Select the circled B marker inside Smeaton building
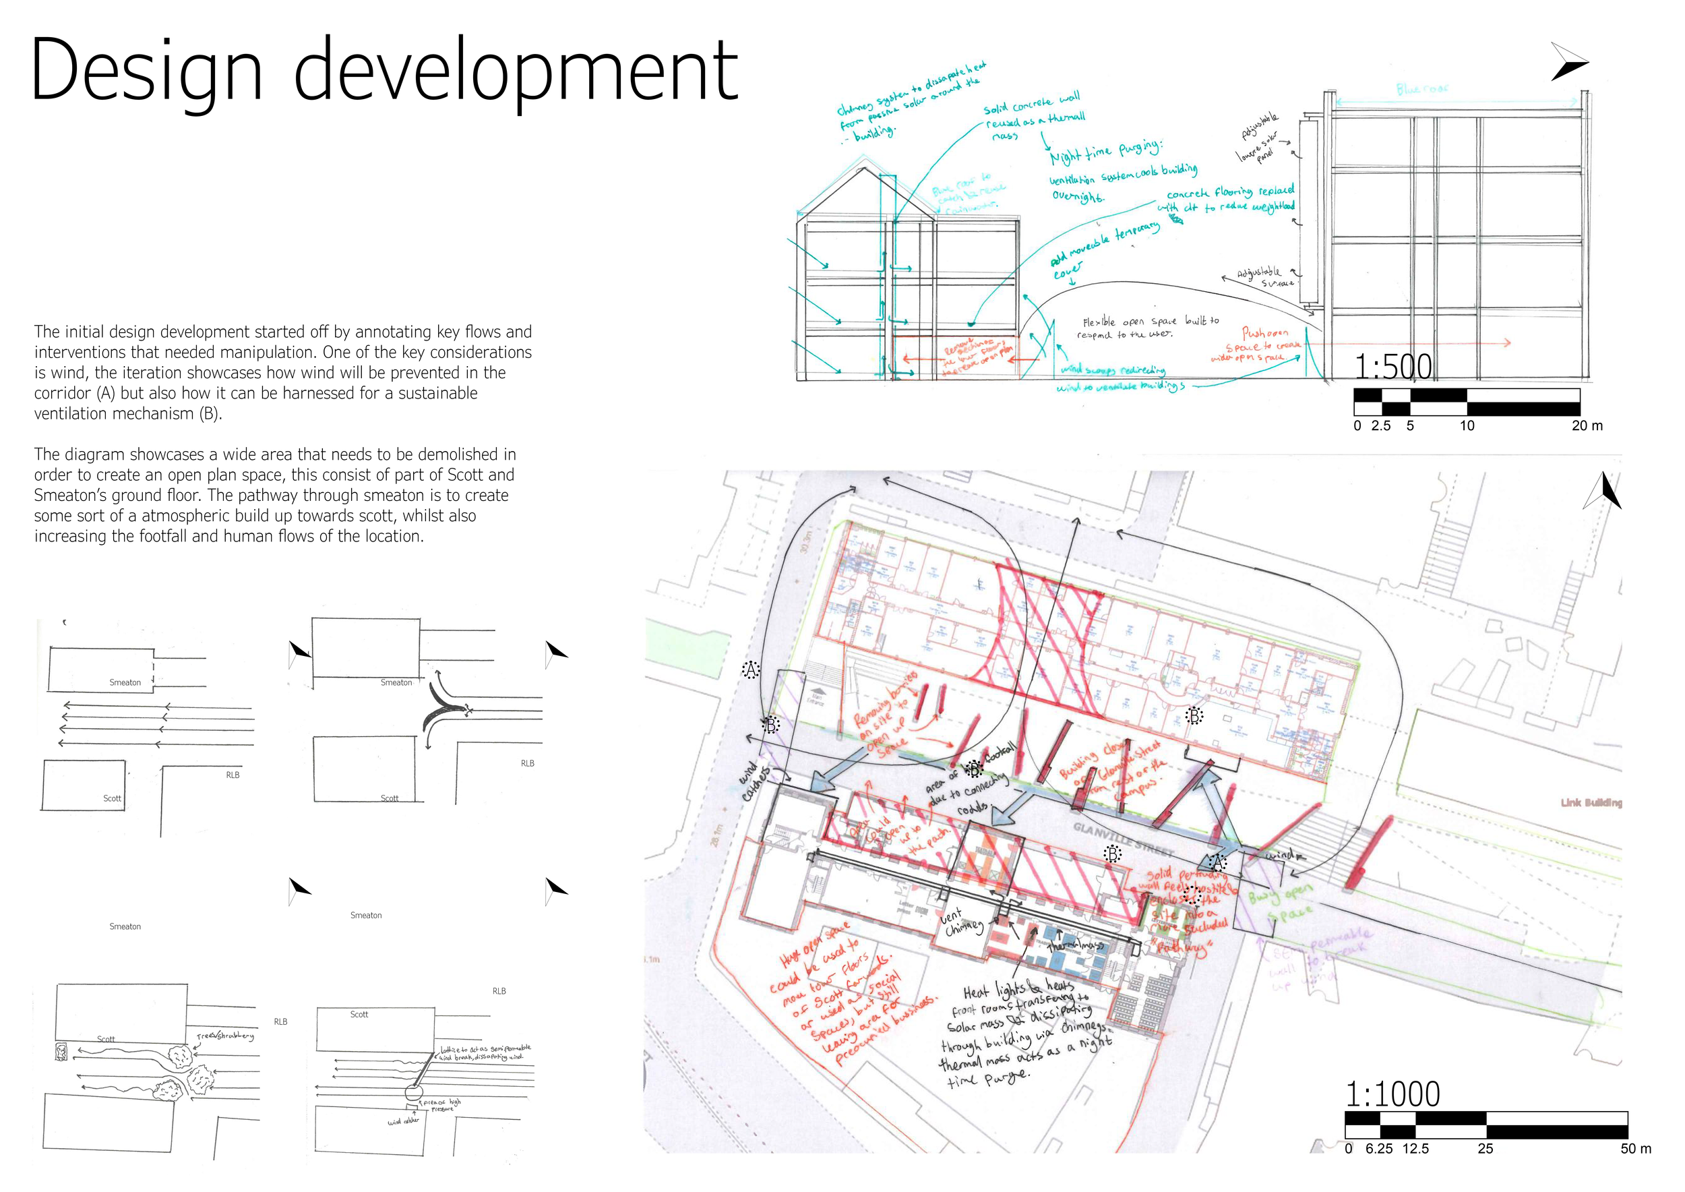Screen dimensions: 1685x1192 (1194, 715)
